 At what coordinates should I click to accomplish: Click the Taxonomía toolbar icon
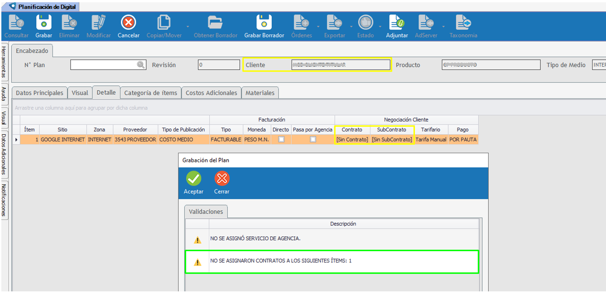(x=463, y=22)
